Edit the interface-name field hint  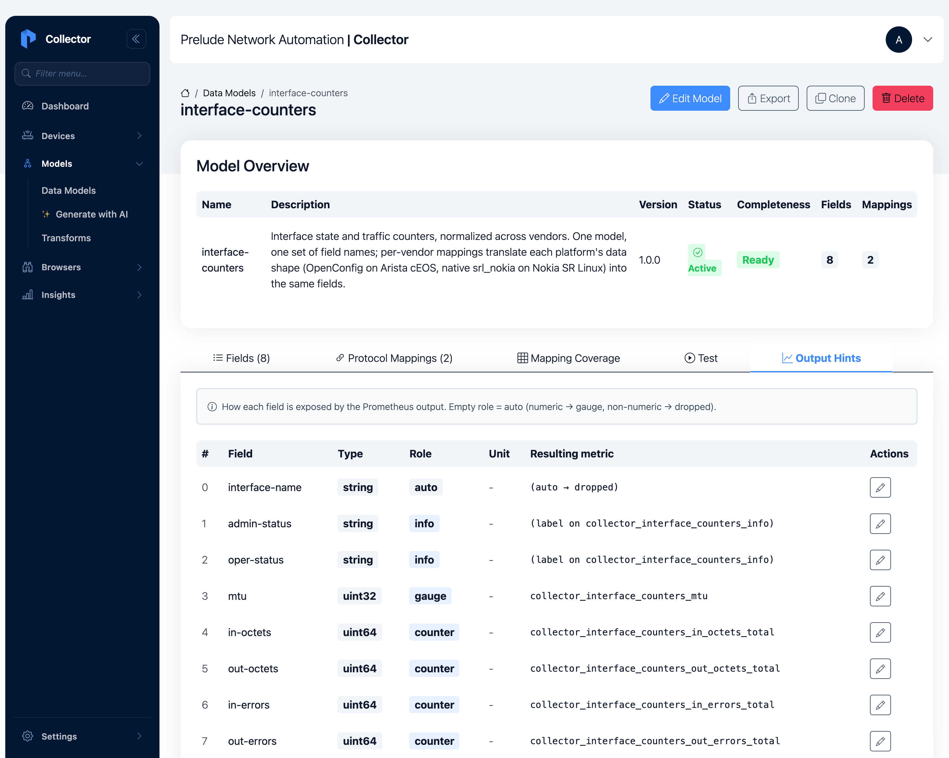point(880,487)
